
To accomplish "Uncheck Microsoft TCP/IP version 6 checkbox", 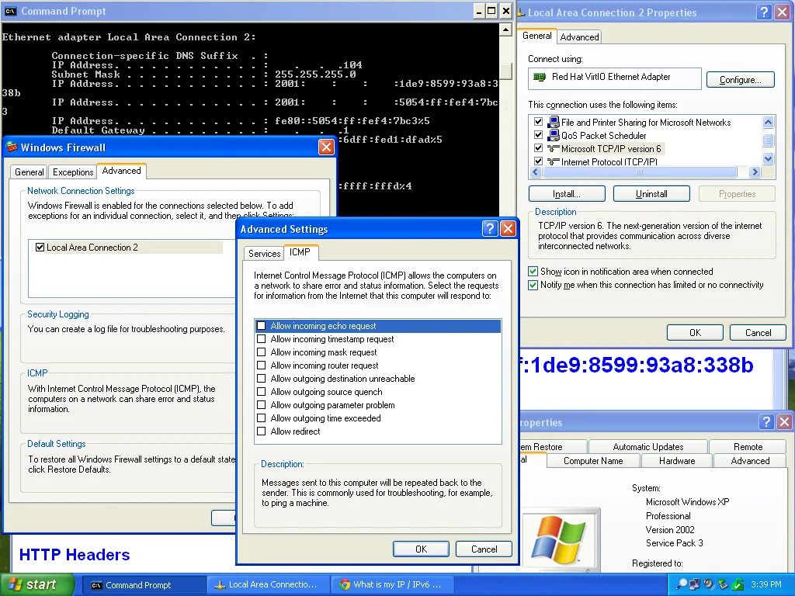I will 539,148.
